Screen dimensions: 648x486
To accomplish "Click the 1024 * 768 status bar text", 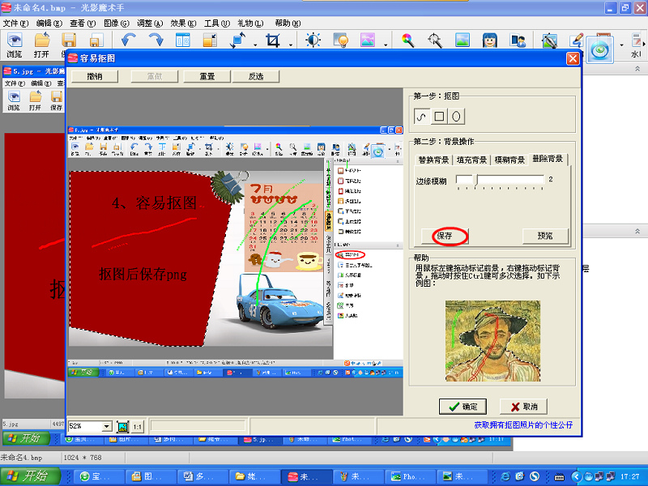I will (x=83, y=458).
